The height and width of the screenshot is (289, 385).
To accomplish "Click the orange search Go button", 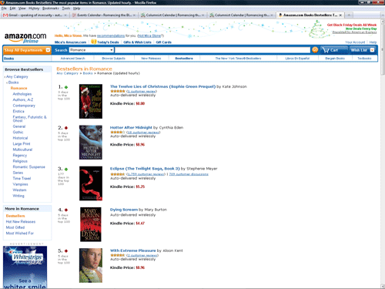I will (315, 50).
